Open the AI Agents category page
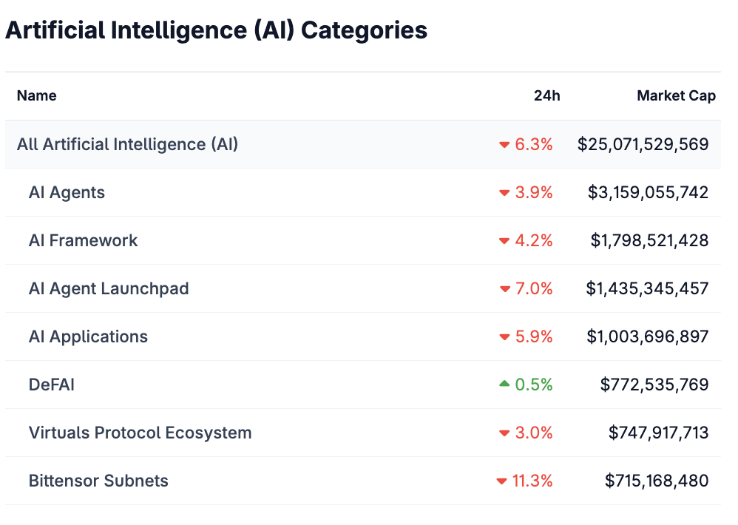The height and width of the screenshot is (525, 738). 67,192
